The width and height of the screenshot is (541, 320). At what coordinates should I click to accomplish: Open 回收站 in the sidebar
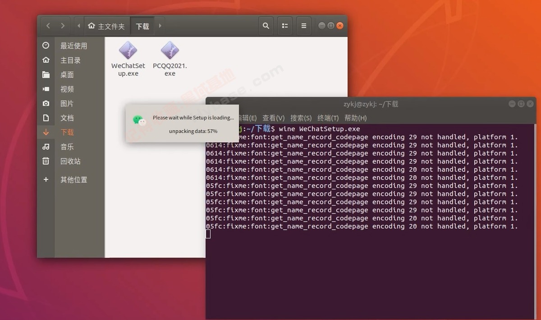coord(71,161)
